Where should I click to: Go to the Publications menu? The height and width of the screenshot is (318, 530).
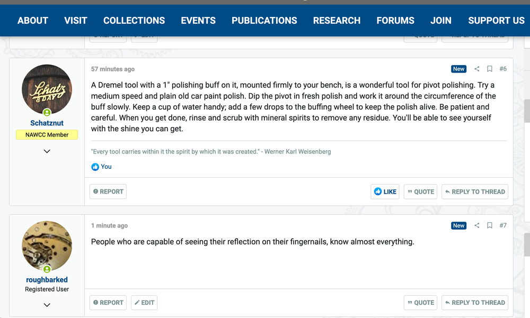click(x=264, y=21)
